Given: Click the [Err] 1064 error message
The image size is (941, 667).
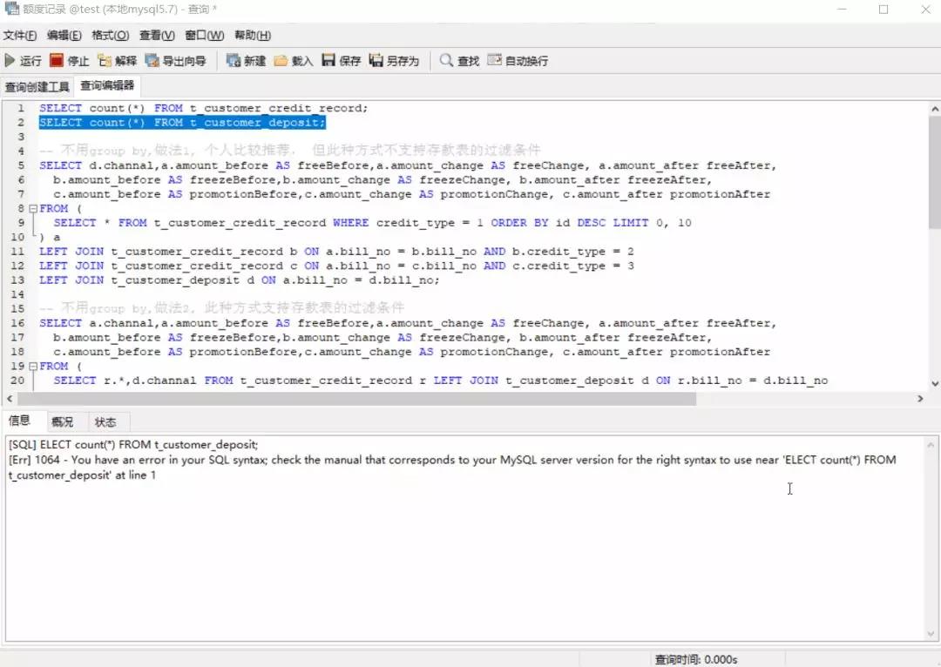Looking at the screenshot, I should (x=452, y=468).
